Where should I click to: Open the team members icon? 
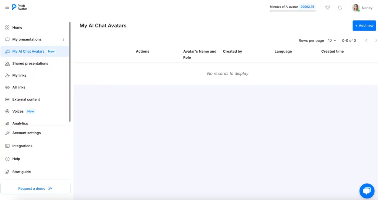pos(327,8)
